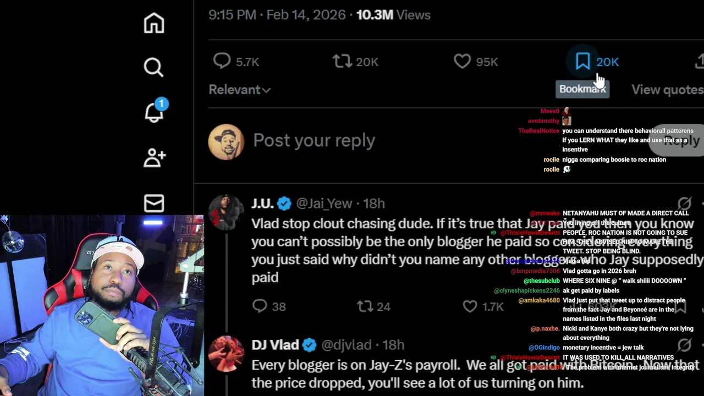Open View quotes link

pos(667,90)
